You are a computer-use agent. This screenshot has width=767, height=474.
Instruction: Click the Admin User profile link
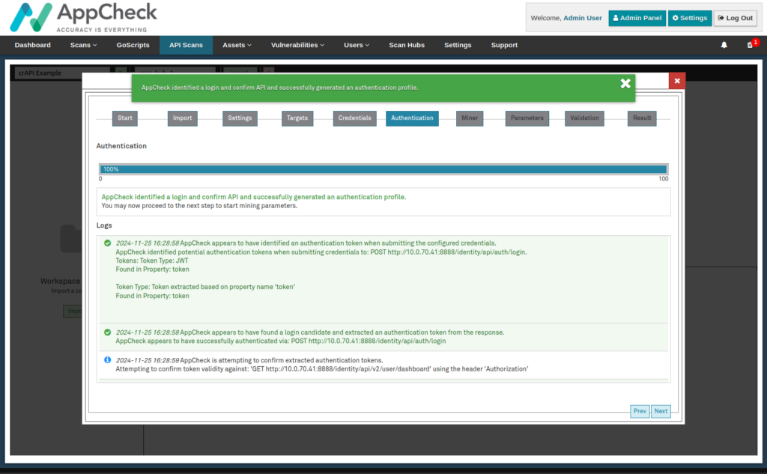tap(582, 18)
